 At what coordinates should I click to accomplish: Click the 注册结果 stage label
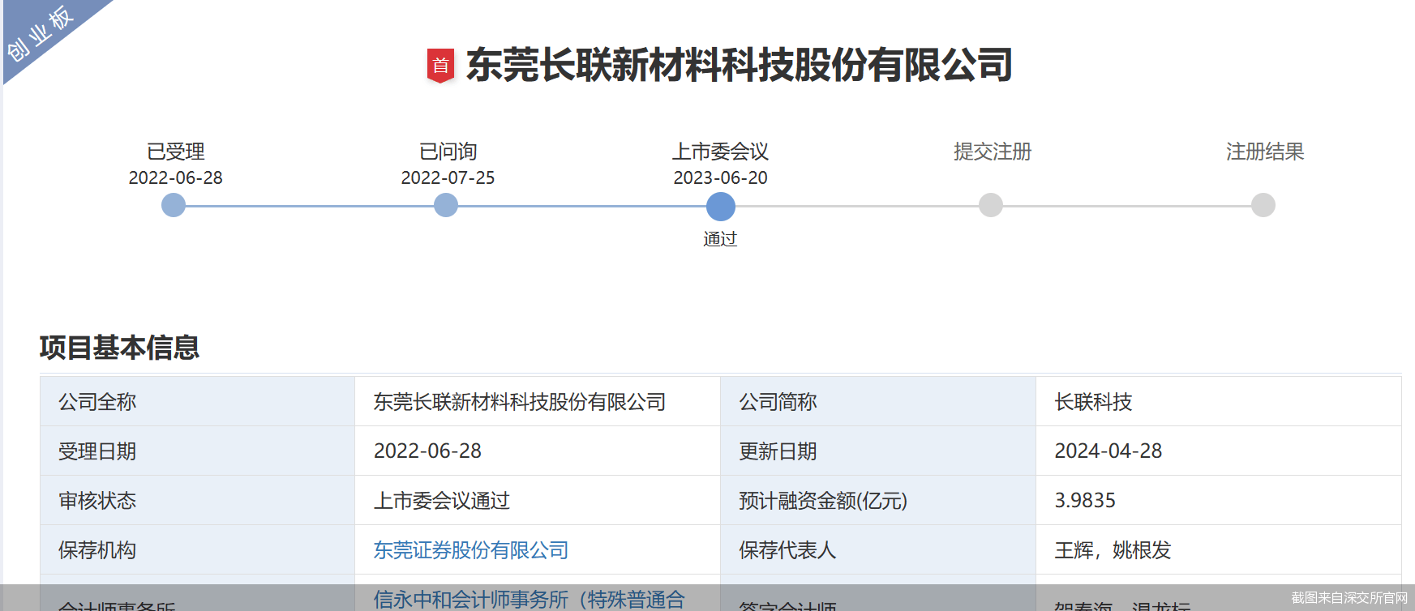(1264, 152)
